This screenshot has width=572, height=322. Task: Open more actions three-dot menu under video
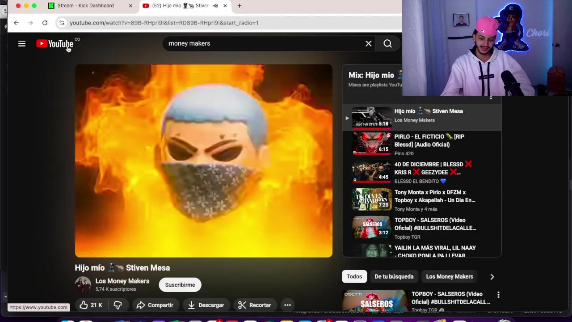287,305
